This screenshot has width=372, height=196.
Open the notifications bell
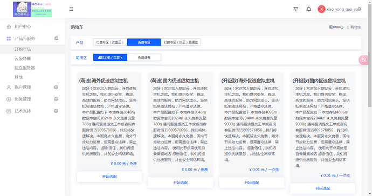309,9
